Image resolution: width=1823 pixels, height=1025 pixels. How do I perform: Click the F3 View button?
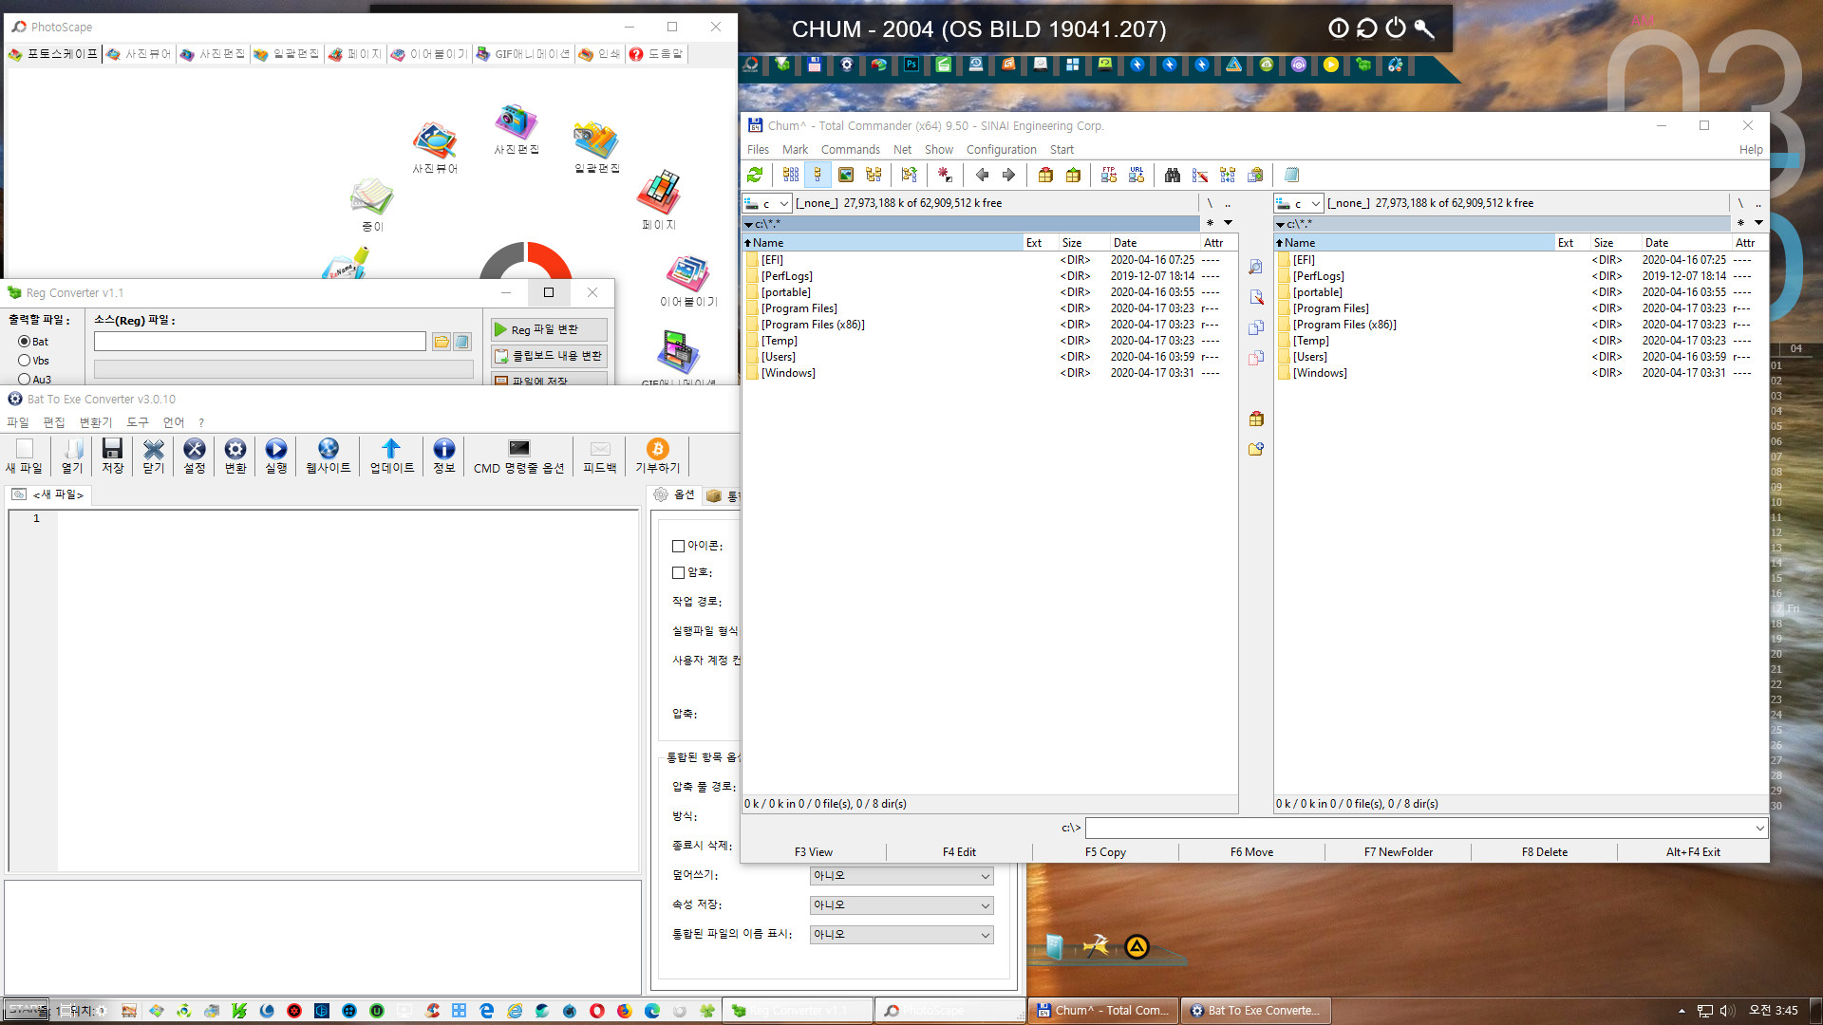pos(813,852)
